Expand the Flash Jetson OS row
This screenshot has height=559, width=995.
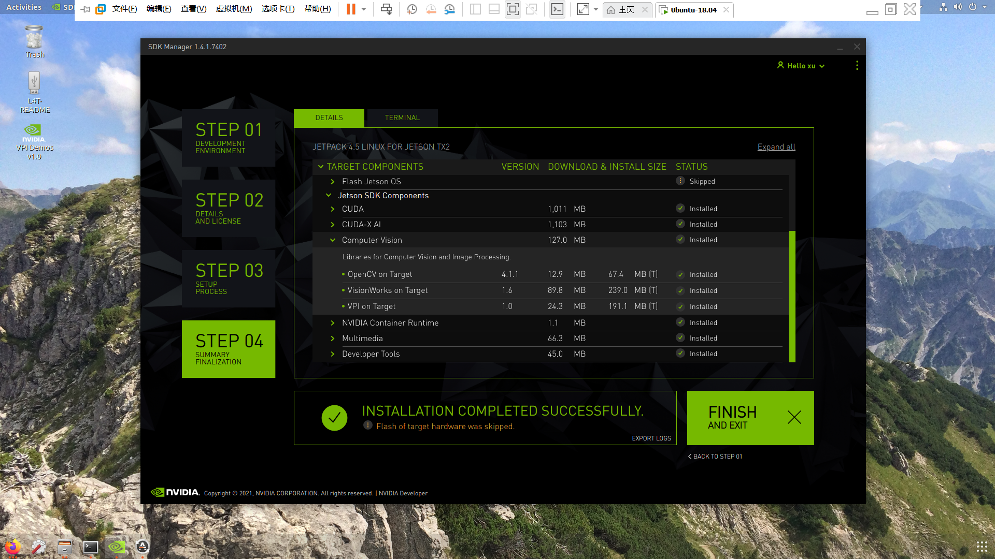tap(333, 182)
